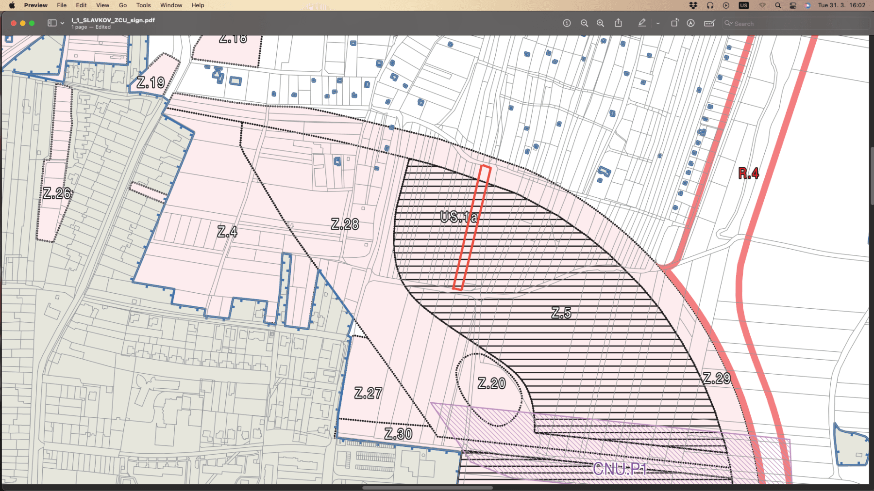Toggle the Markup toolbar
The width and height of the screenshot is (874, 491).
point(690,23)
